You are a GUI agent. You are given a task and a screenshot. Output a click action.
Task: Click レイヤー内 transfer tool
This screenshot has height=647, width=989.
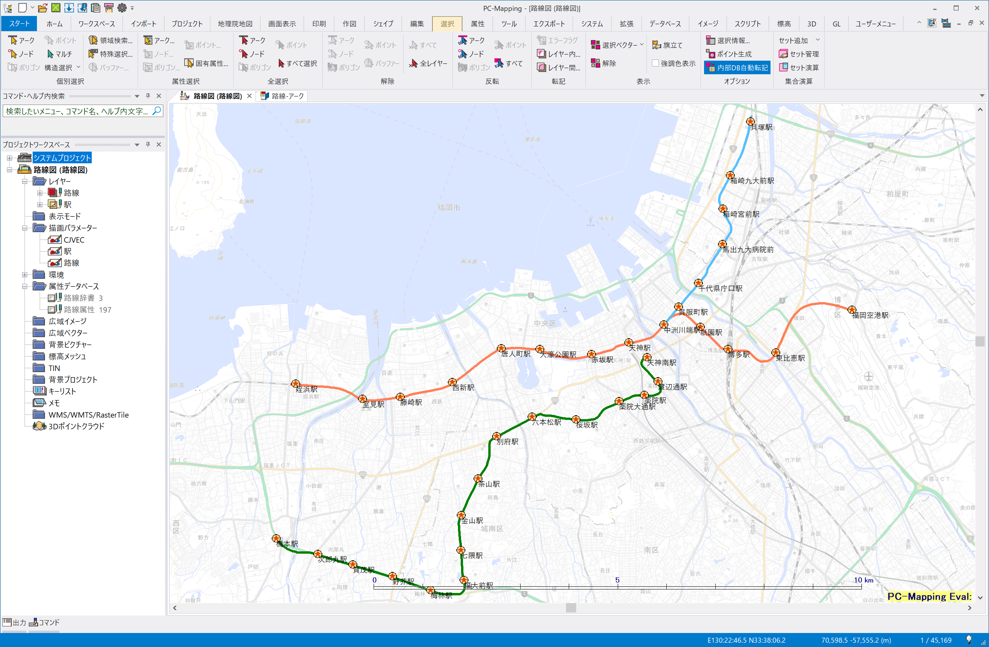pos(559,54)
